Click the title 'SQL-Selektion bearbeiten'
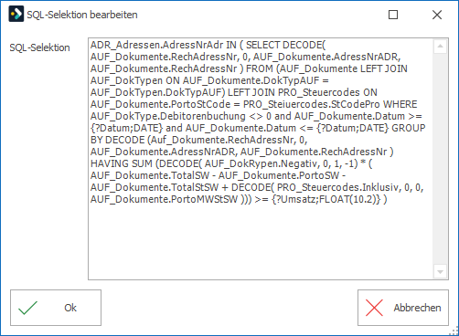This screenshot has height=336, width=459. 82,15
